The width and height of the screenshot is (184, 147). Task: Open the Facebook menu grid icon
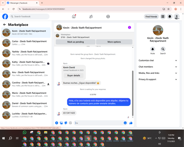(163, 17)
